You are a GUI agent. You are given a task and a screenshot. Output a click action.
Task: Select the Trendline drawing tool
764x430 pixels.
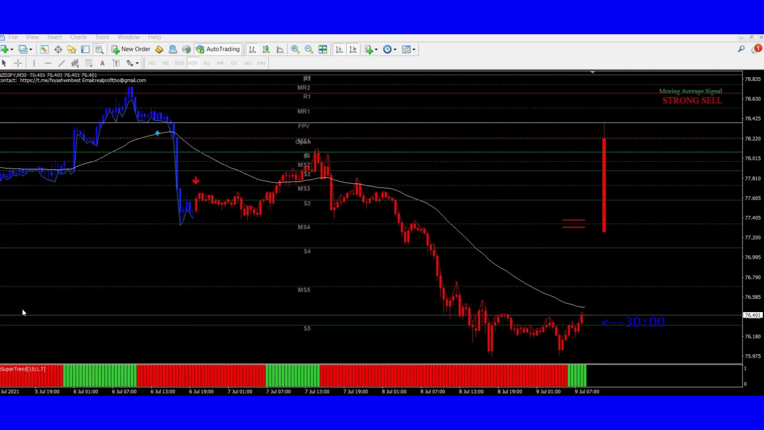coord(61,63)
